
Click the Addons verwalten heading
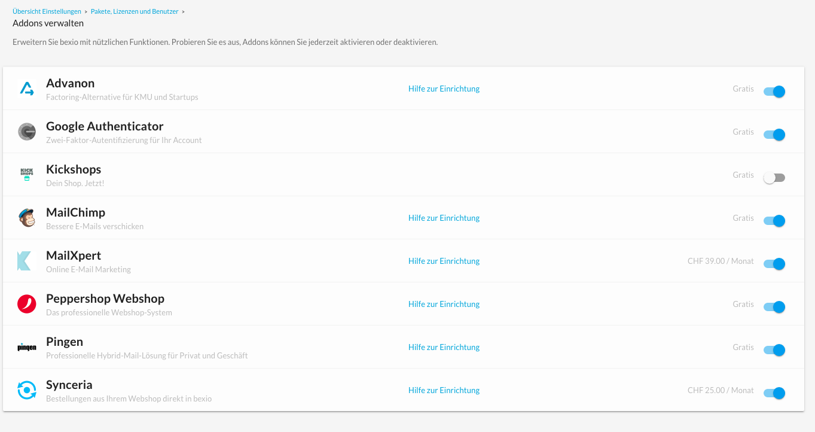[48, 23]
